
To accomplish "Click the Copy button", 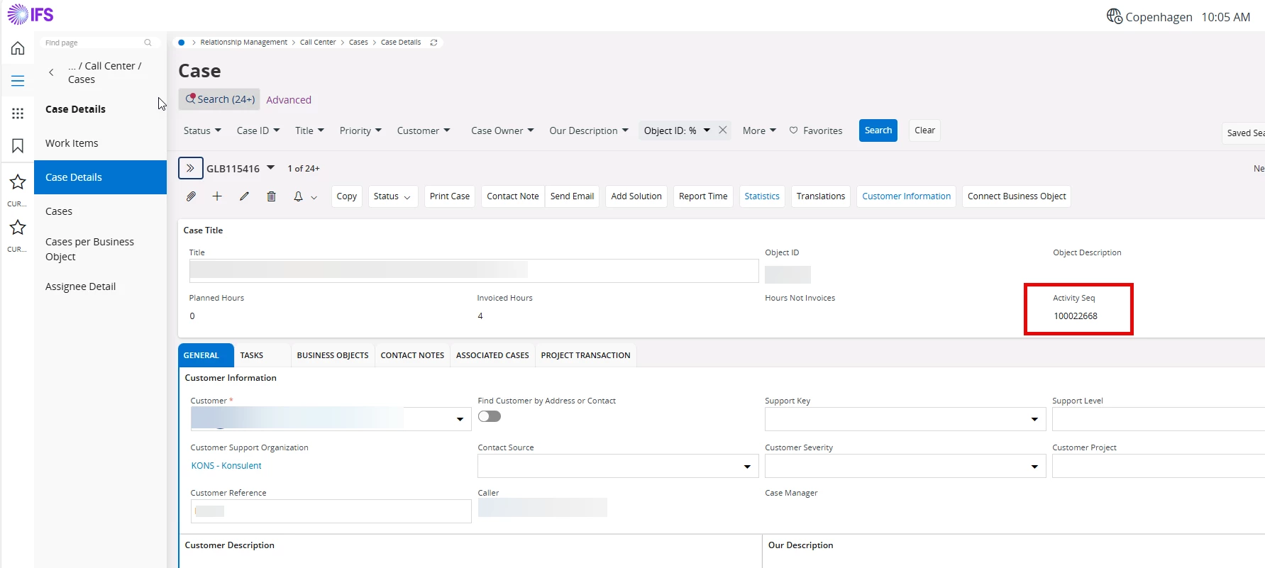I will pos(347,196).
